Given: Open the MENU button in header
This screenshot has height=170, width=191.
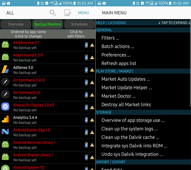Looking at the screenshot, I should point(83,13).
